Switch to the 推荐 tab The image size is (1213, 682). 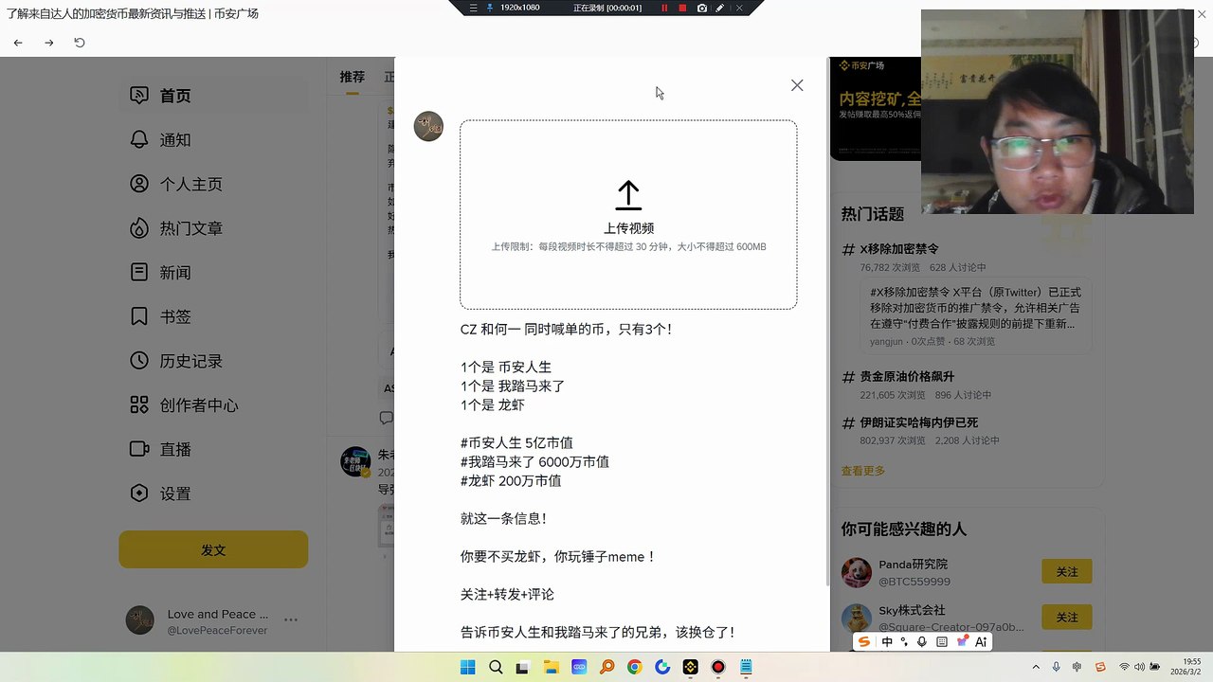click(353, 77)
